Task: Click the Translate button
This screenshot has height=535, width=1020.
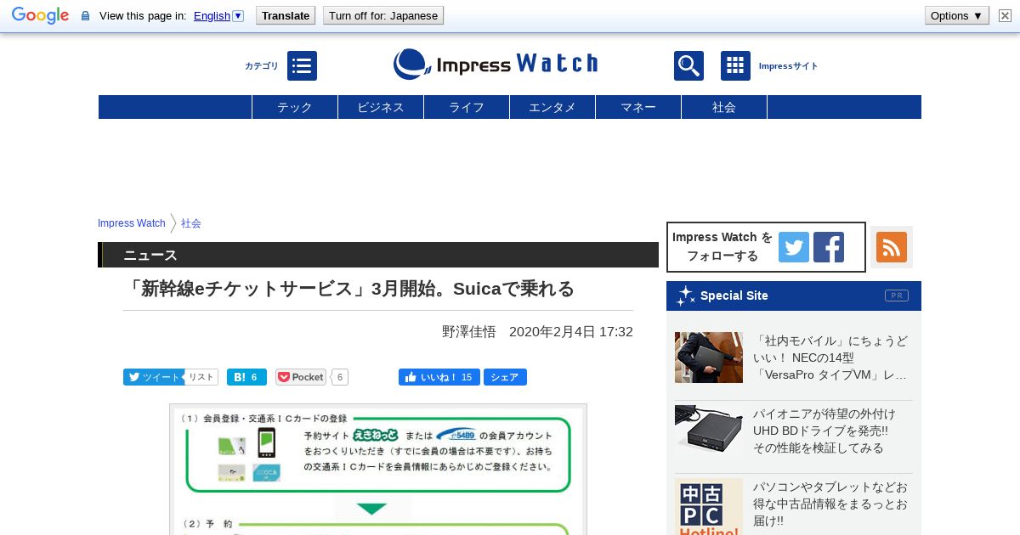Action: (285, 15)
